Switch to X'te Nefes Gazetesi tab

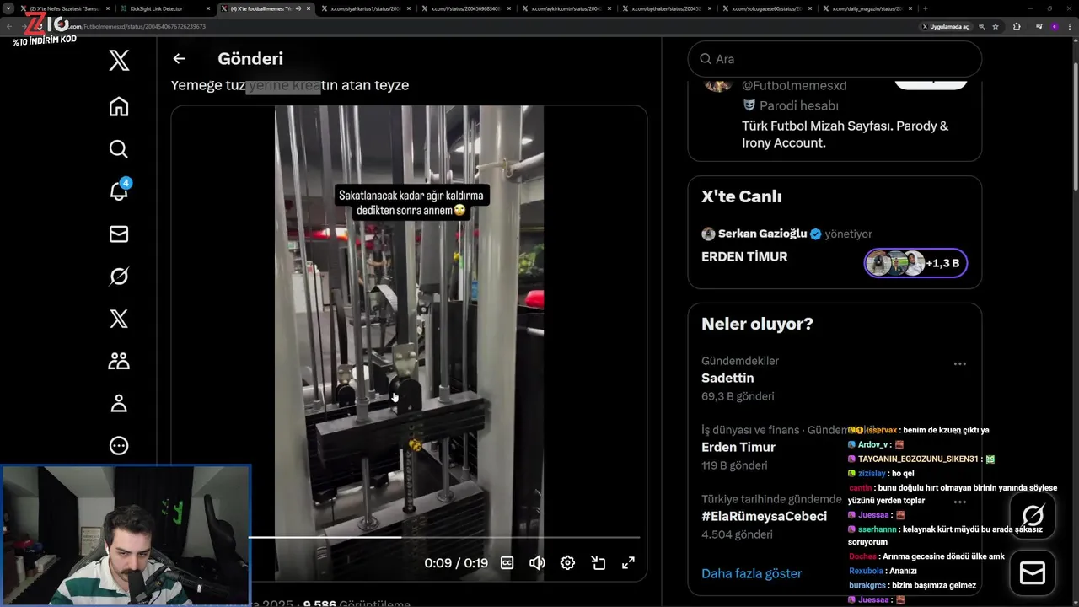point(66,8)
